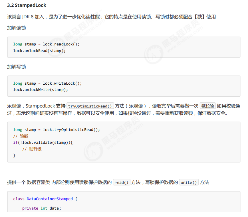This screenshot has height=217, width=248.
Task: Click the inline code "tryOptimisticRead()" in the paragraph
Action: [90, 106]
